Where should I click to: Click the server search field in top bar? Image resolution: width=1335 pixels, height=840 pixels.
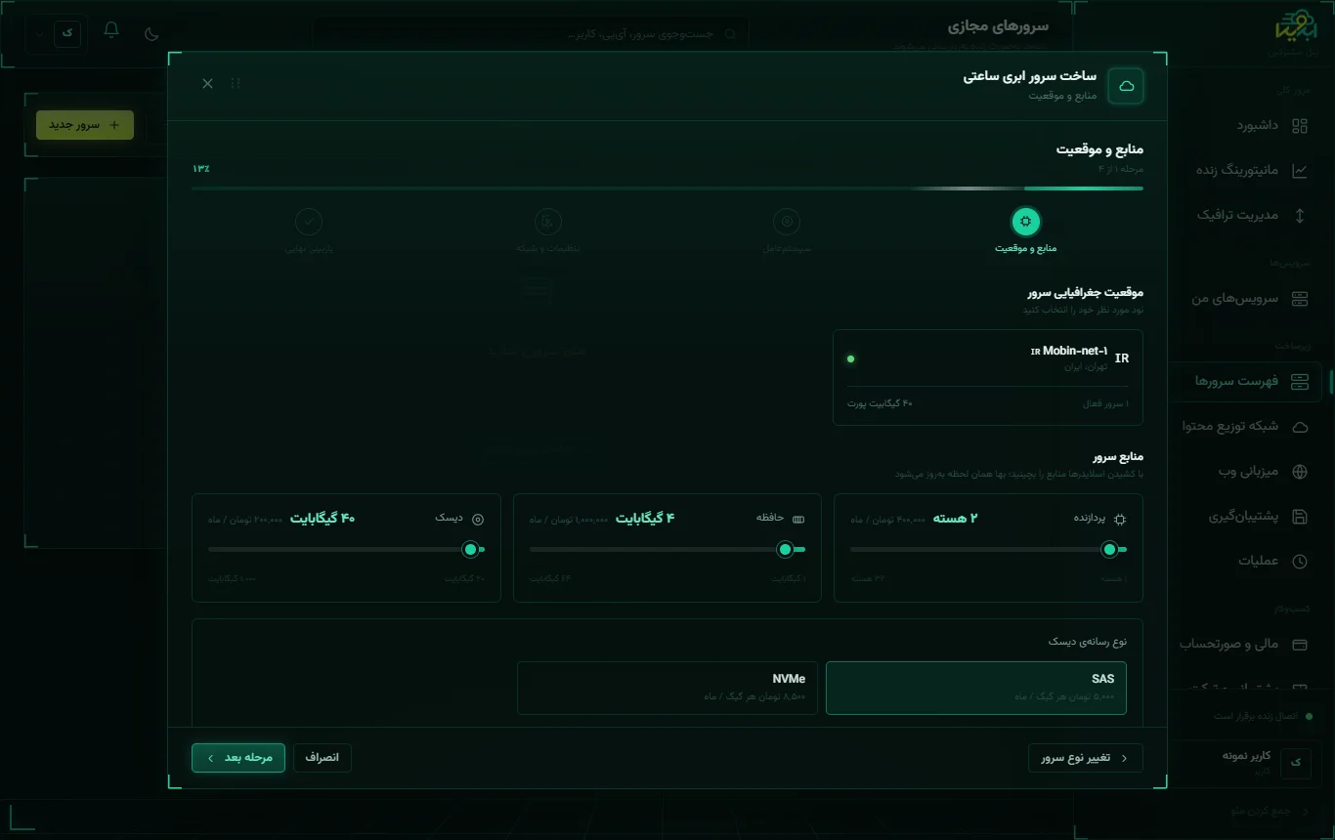531,34
